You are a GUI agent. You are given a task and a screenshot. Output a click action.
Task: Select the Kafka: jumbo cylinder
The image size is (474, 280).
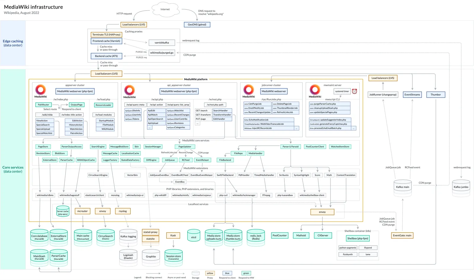(x=461, y=188)
